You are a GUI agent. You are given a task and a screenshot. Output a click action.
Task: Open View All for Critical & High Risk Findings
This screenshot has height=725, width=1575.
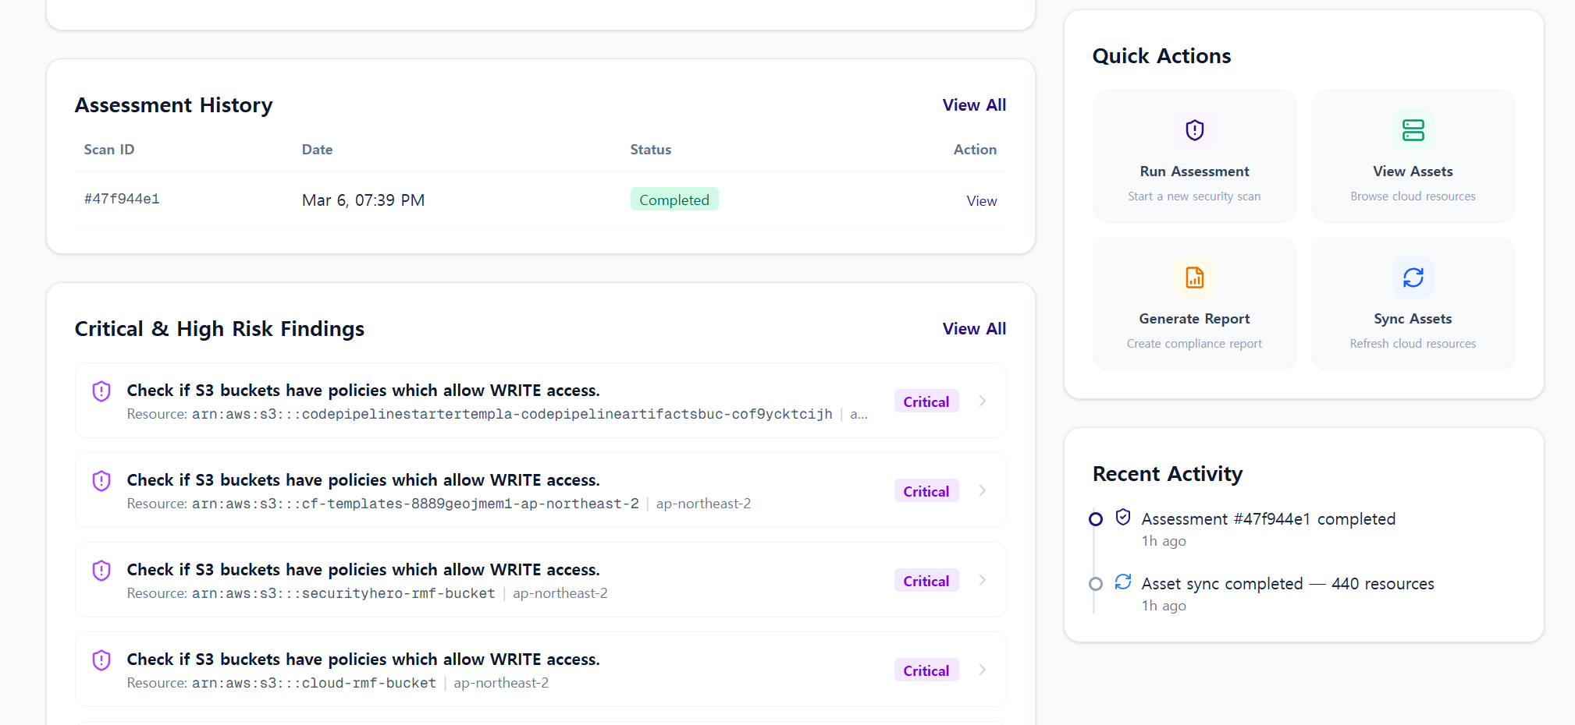(974, 329)
